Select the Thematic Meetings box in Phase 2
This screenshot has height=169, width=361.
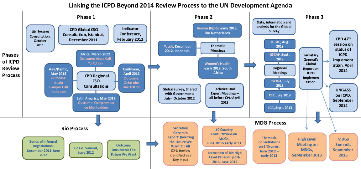point(217,48)
